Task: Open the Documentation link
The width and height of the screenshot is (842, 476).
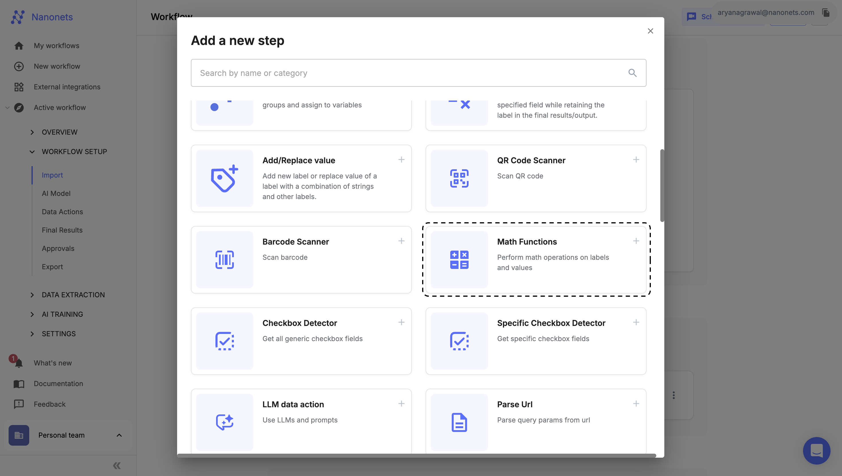Action: point(58,384)
